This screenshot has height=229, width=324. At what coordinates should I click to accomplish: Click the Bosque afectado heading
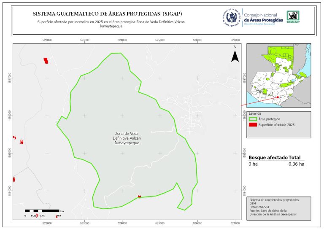pos(268,157)
